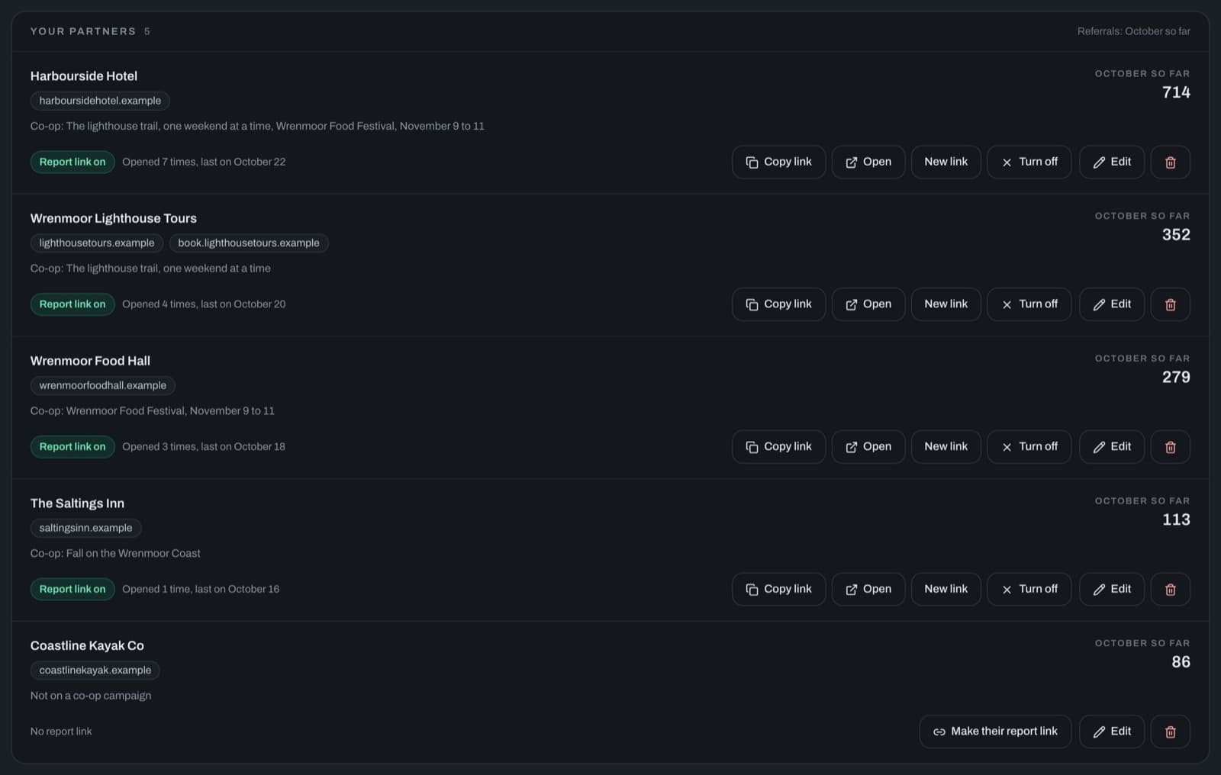Click 'Not on a co-op campaign' text
Screen dimensions: 1221x775
tap(91, 696)
